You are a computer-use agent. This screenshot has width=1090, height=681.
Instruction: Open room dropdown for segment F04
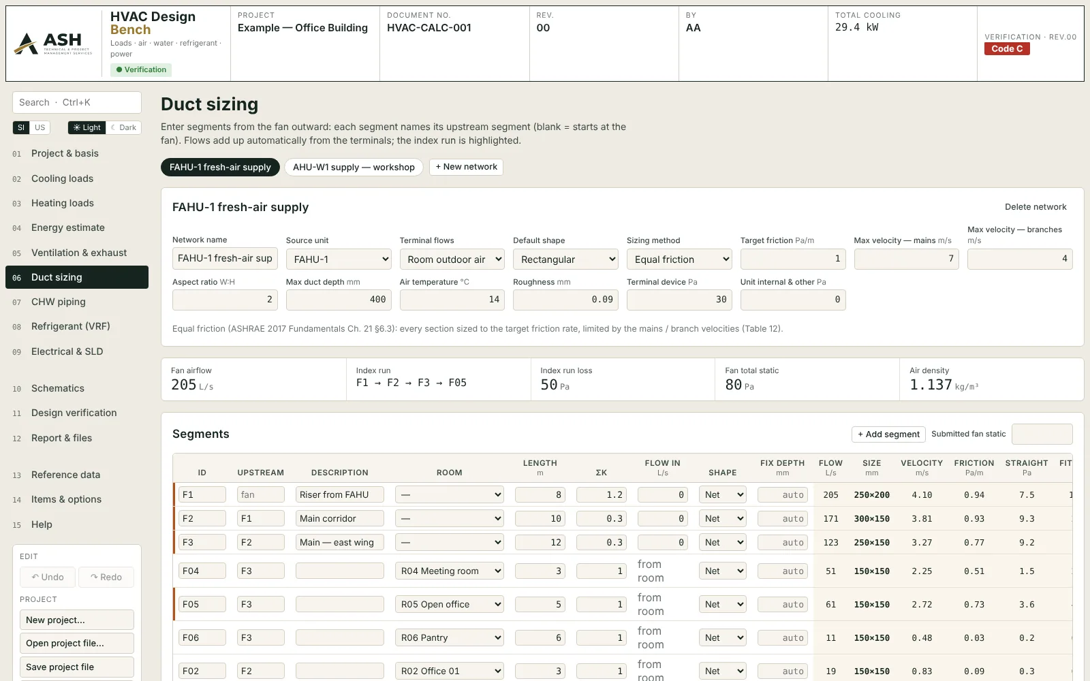(450, 571)
